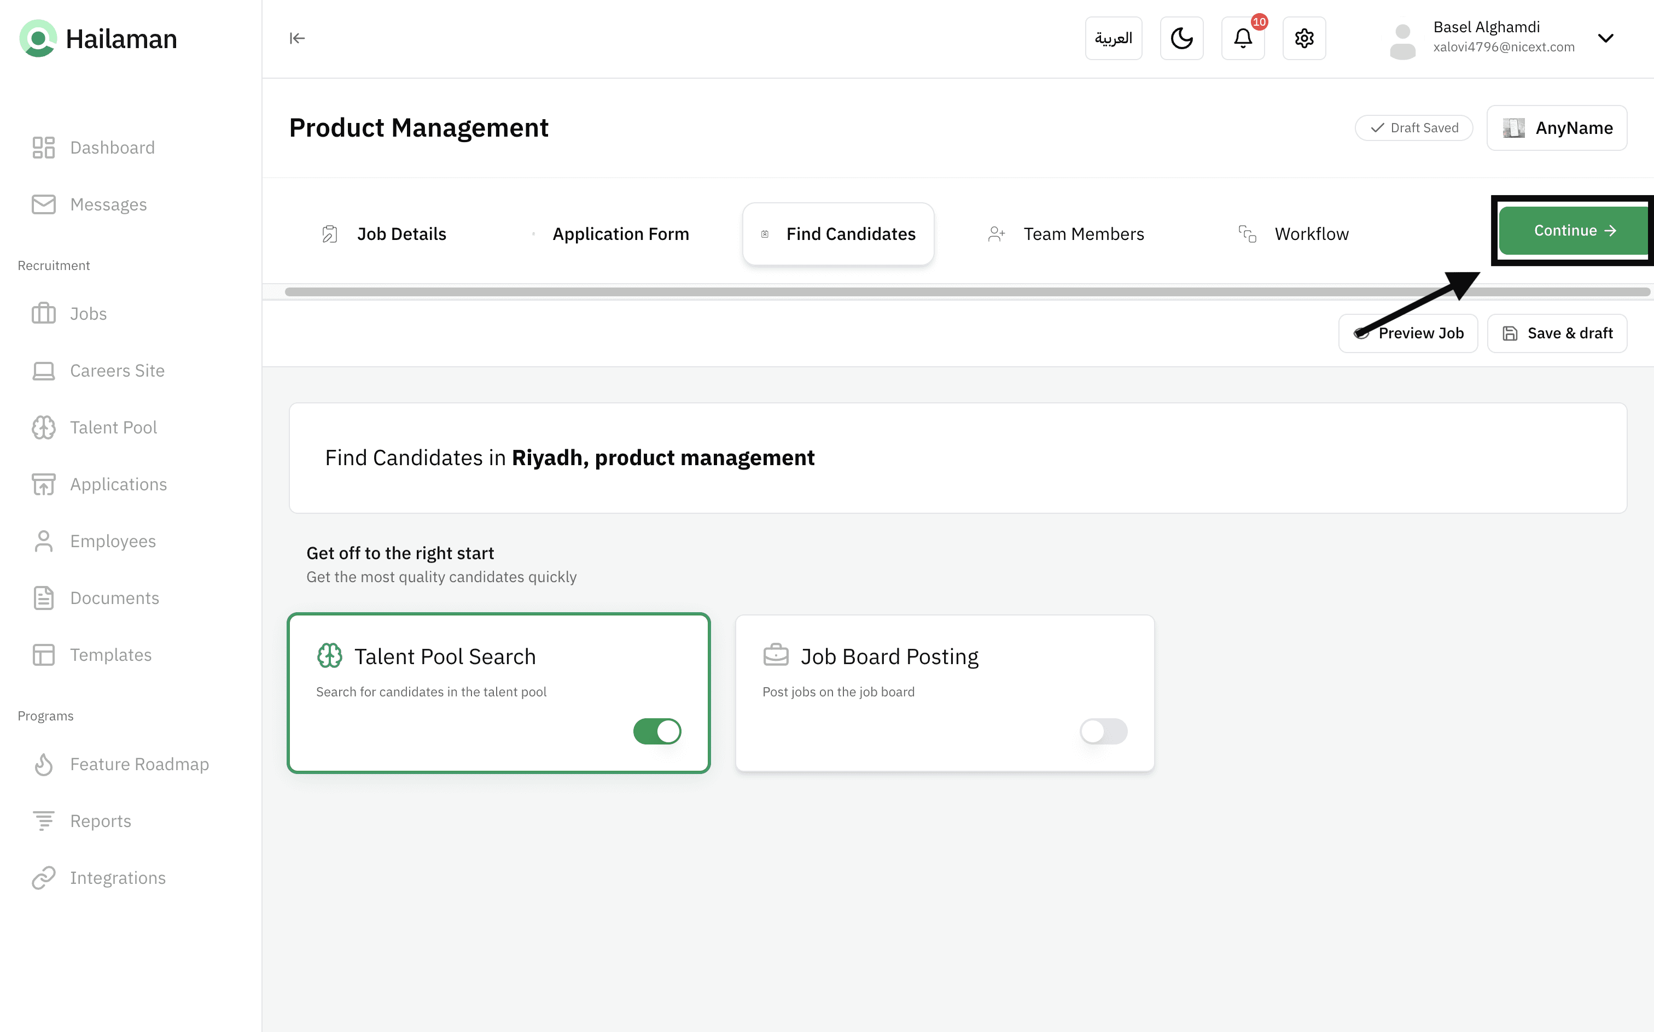Viewport: 1654px width, 1032px height.
Task: Click the Preview Job button
Action: 1408,333
